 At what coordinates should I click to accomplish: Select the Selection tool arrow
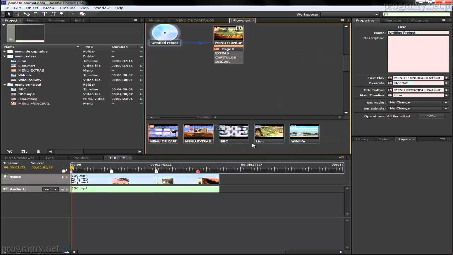(x=9, y=14)
